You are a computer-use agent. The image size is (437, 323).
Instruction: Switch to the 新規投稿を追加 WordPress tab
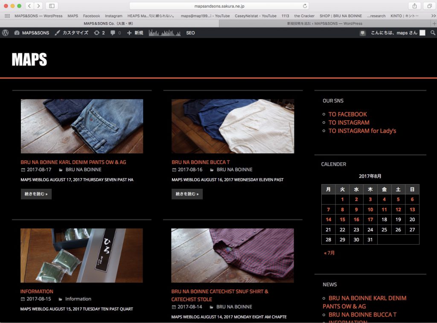pos(324,23)
